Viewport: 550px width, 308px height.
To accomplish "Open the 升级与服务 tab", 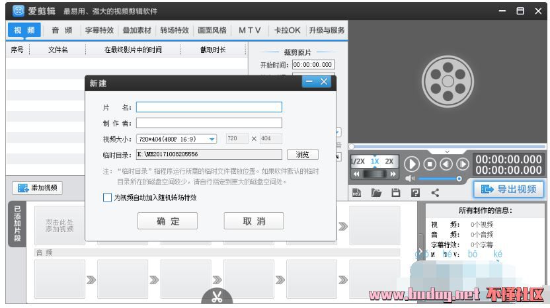I will pos(327,30).
